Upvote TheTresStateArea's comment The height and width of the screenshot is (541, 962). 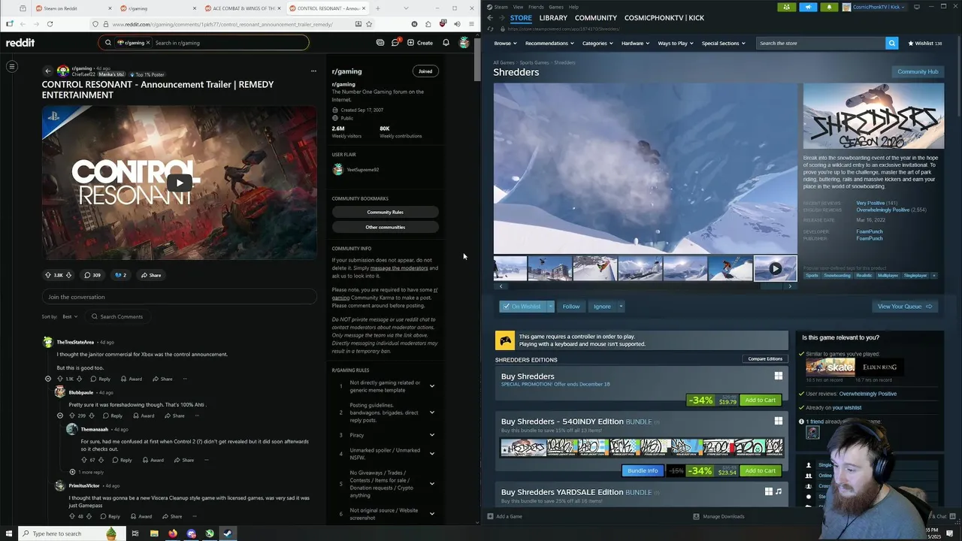click(60, 379)
